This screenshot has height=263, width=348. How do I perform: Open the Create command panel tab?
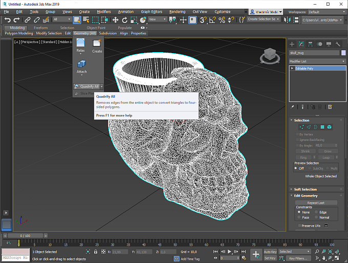tap(293, 44)
